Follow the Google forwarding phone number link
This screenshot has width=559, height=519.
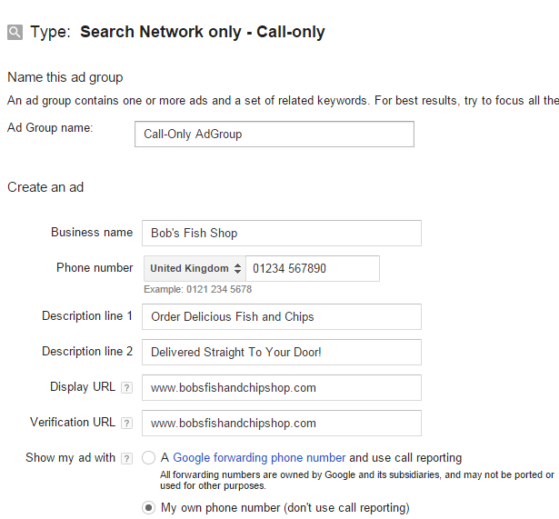259,458
